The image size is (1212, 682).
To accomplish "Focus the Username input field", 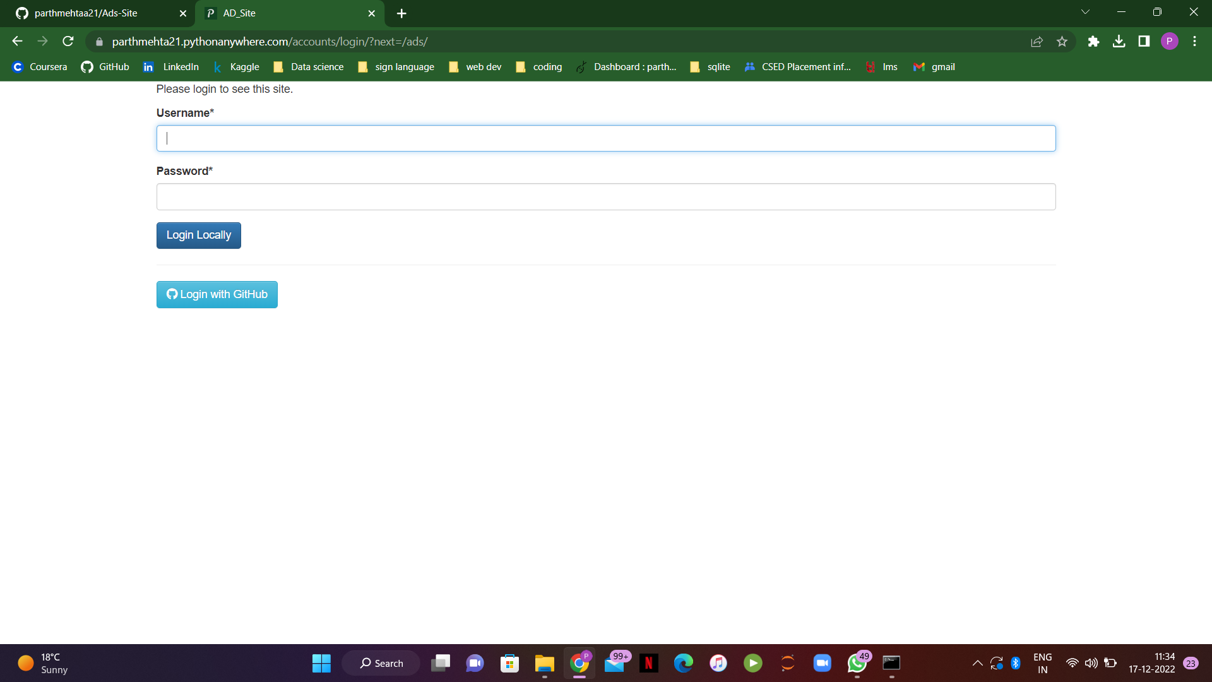I will (606, 138).
